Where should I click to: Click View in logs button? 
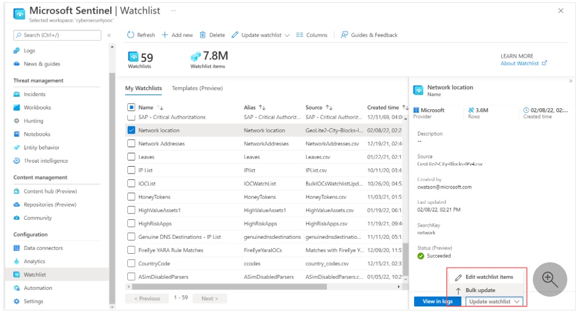pyautogui.click(x=438, y=301)
